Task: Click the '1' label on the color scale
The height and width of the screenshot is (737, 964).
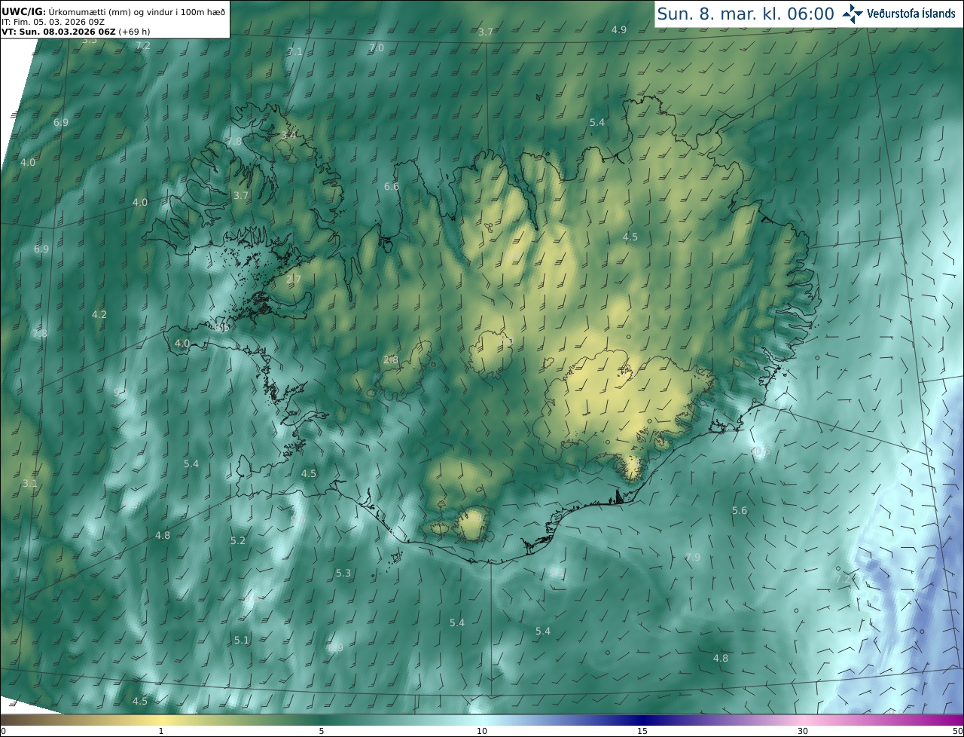Action: pos(161,731)
